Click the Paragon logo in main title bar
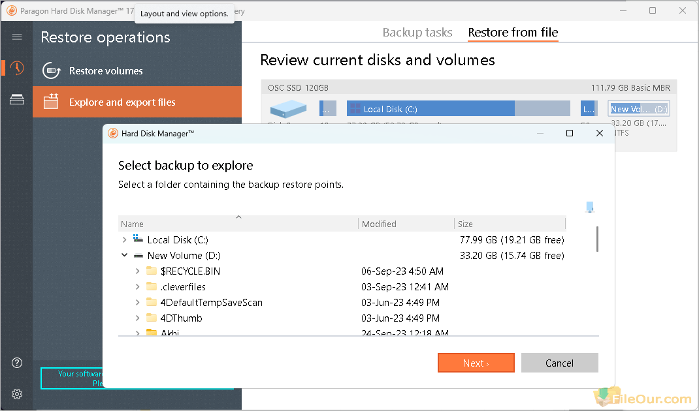This screenshot has width=699, height=411. (12, 10)
